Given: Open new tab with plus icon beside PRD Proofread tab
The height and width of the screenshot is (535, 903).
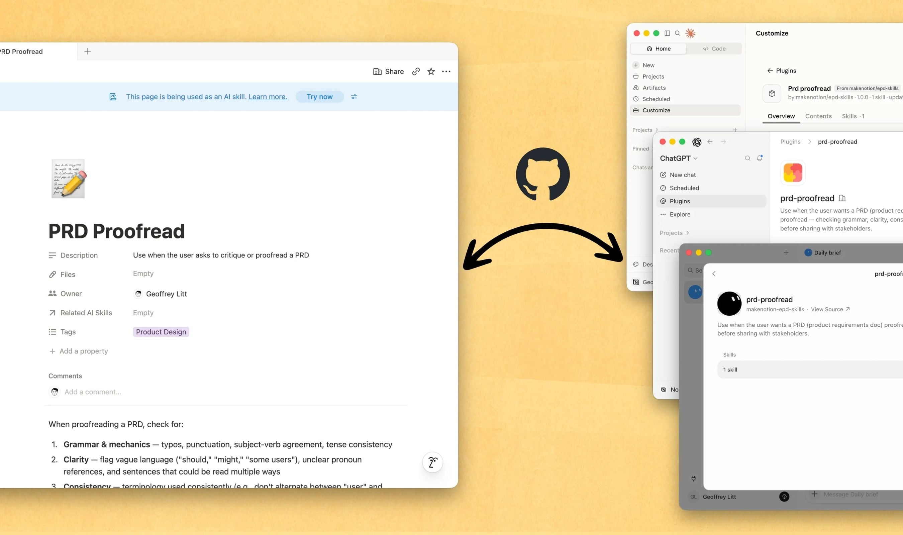Looking at the screenshot, I should [x=87, y=51].
